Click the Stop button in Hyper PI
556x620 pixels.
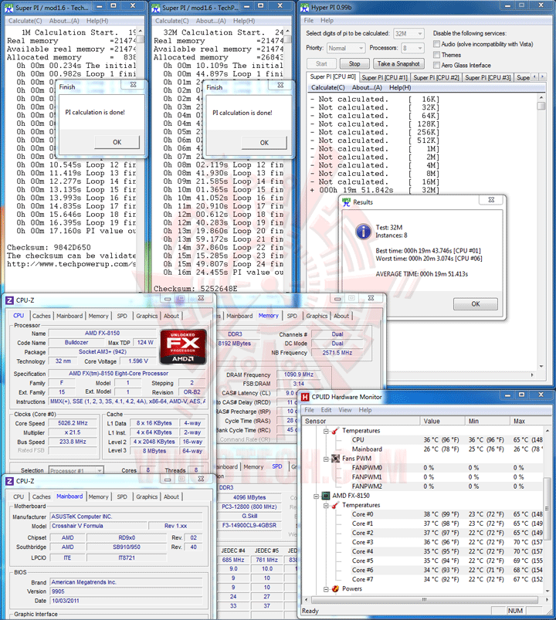pos(354,63)
